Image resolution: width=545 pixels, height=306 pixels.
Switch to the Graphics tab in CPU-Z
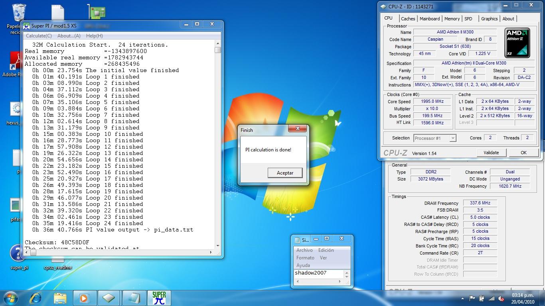489,19
